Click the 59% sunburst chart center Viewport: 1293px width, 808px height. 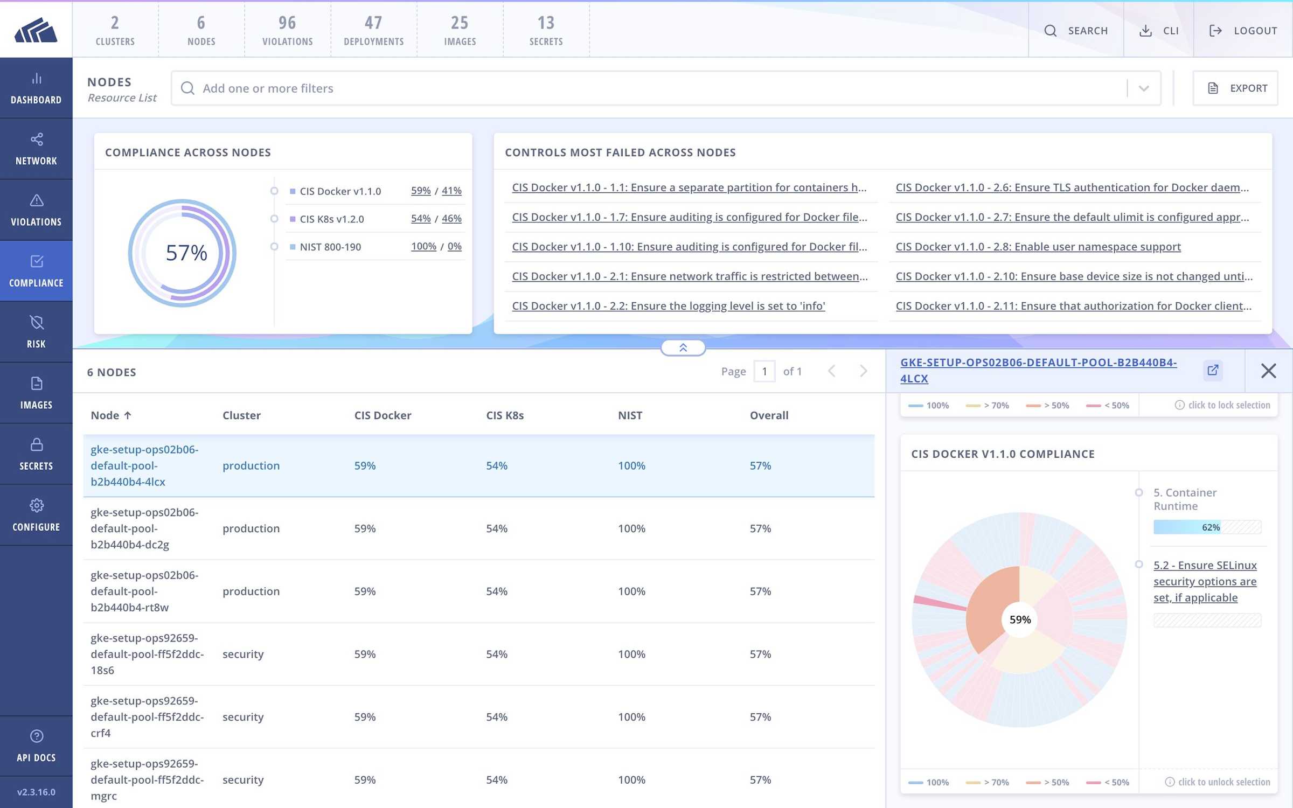[1020, 619]
